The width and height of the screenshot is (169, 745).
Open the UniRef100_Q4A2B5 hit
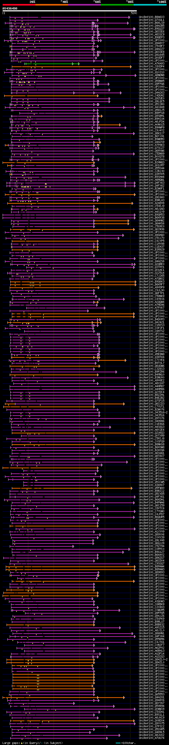(x=151, y=26)
